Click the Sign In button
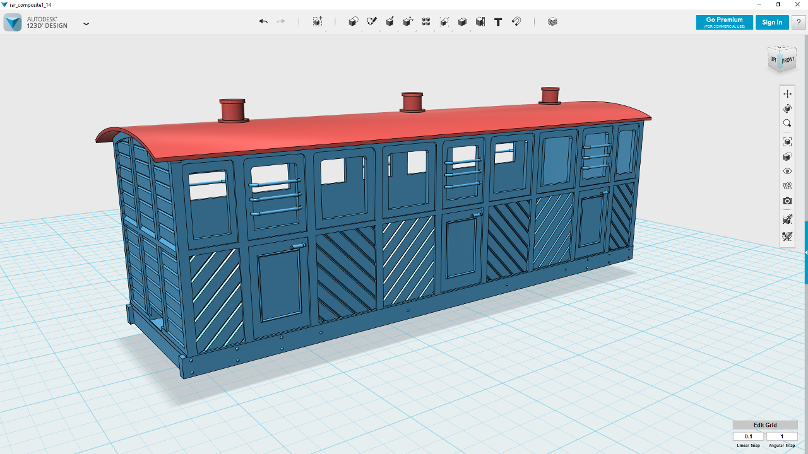The height and width of the screenshot is (454, 808). pos(772,22)
